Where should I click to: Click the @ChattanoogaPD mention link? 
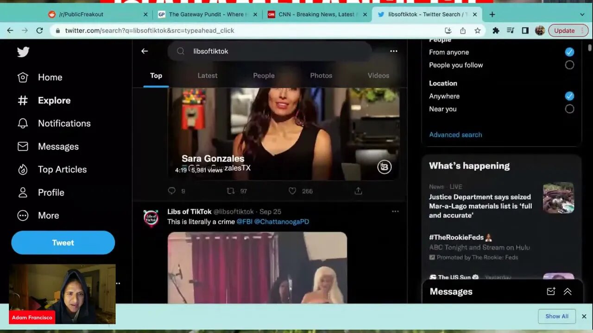point(282,222)
